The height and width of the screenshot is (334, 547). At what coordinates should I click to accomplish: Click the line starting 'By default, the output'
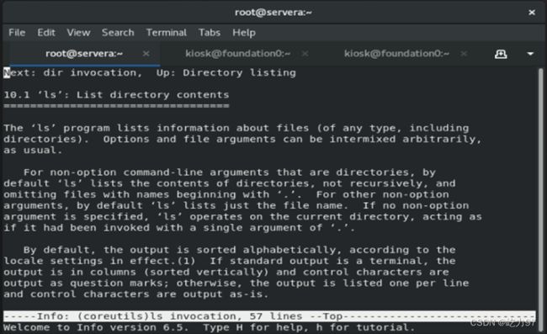(x=239, y=250)
